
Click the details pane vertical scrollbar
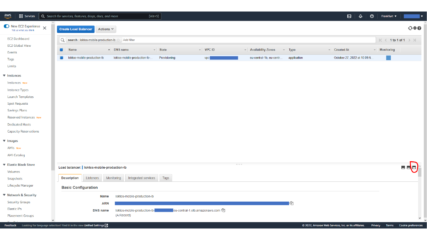(420, 173)
